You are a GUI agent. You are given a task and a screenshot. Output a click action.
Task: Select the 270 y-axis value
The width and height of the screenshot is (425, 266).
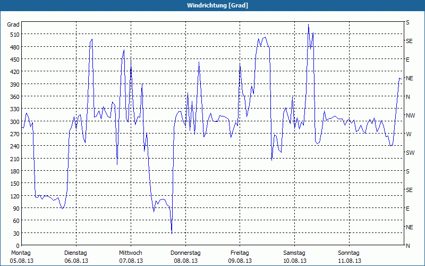point(15,134)
